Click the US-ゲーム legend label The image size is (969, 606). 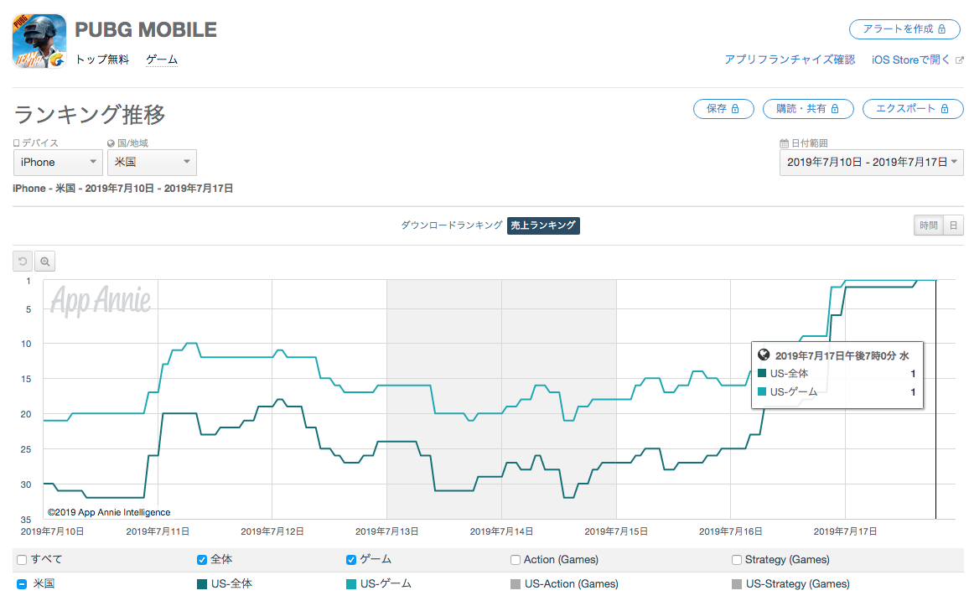coord(386,584)
